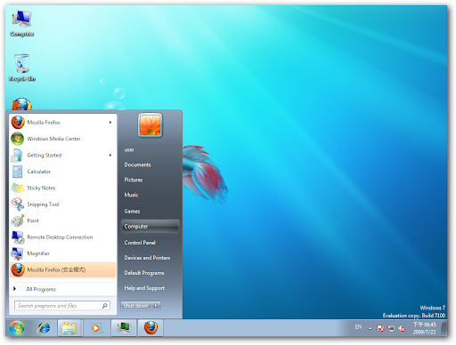Click the Shut down button
This screenshot has height=345, width=456.
point(136,306)
